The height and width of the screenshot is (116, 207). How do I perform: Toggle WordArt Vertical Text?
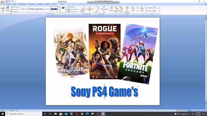[15, 9]
